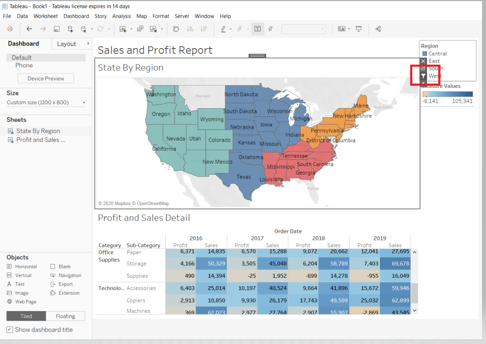Click the Highlight pen icon

click(x=223, y=29)
